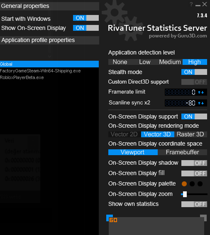Set detection level to None
210x235 pixels.
120,62
